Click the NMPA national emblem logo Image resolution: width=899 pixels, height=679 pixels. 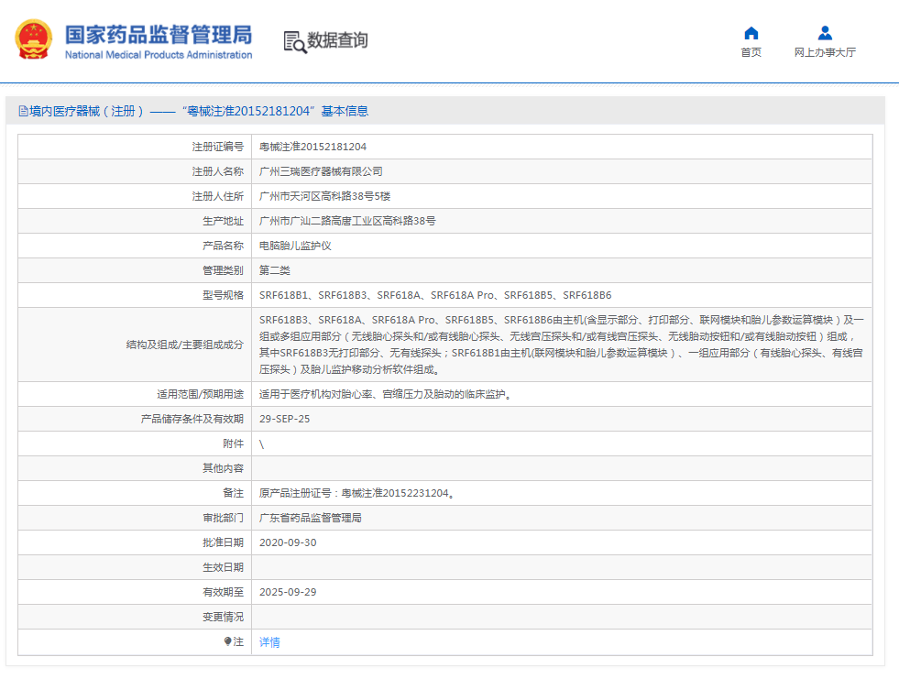pos(34,39)
